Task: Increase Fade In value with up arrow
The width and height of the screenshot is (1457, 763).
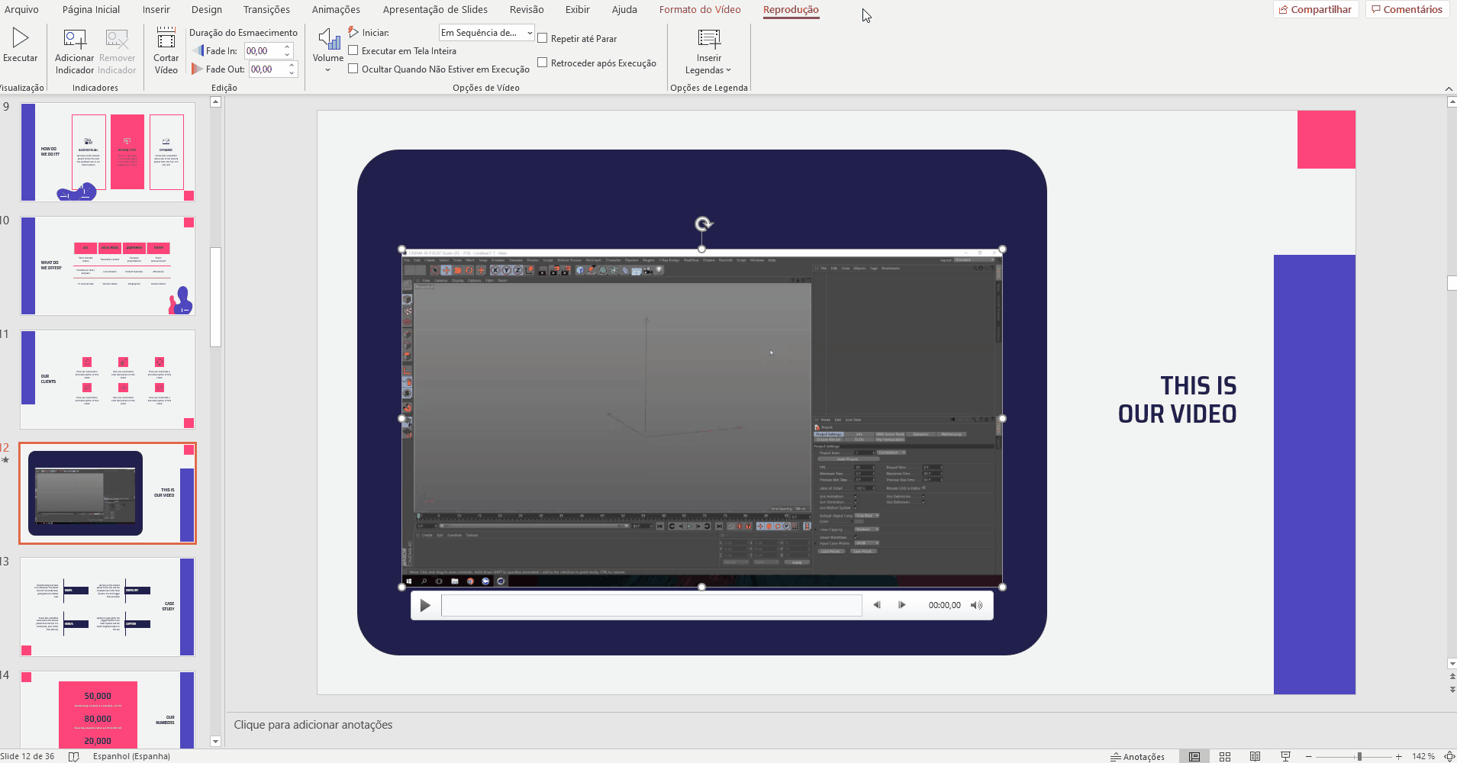Action: pyautogui.click(x=287, y=47)
